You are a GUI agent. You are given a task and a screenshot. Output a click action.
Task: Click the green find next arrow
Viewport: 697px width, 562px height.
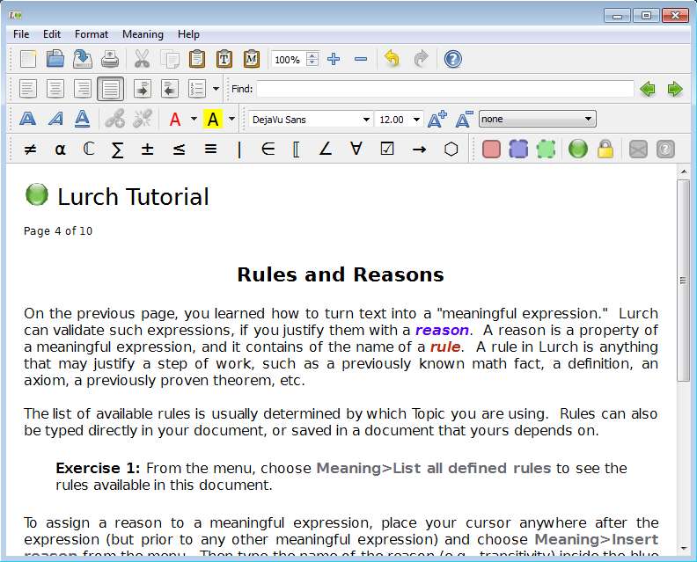(x=675, y=89)
